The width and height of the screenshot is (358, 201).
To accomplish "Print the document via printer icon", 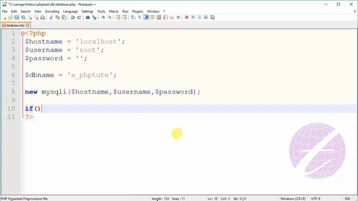I will click(43, 17).
